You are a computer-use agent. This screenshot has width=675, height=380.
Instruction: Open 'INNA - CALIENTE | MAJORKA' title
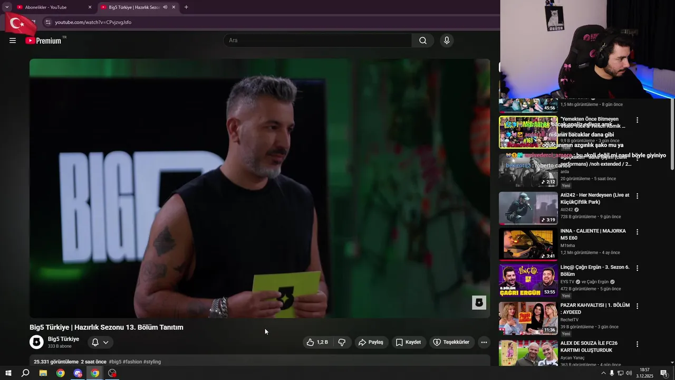(x=593, y=234)
